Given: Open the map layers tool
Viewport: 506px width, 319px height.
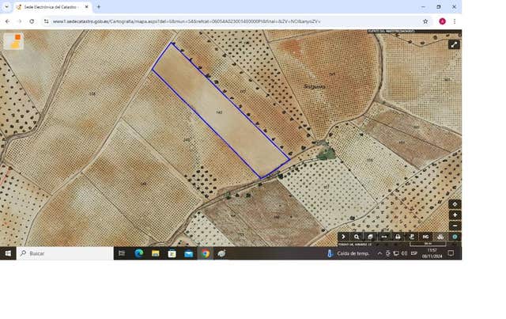Looking at the screenshot, I should [x=370, y=237].
